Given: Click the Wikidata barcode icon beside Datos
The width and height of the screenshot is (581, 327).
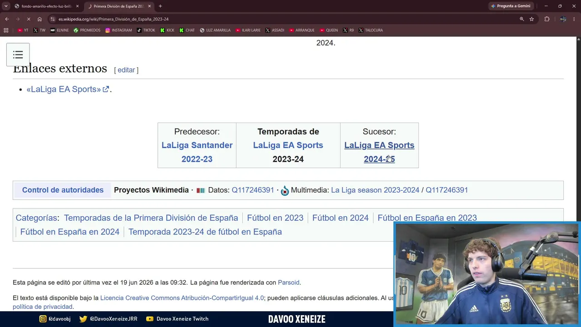Looking at the screenshot, I should click(201, 190).
